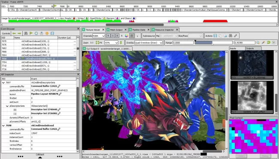
Task: Switch to the Mesh Output tab
Action: point(116,30)
